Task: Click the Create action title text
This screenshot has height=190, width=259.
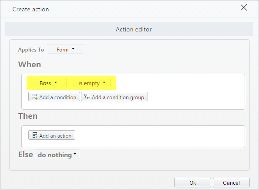Action: [30, 9]
